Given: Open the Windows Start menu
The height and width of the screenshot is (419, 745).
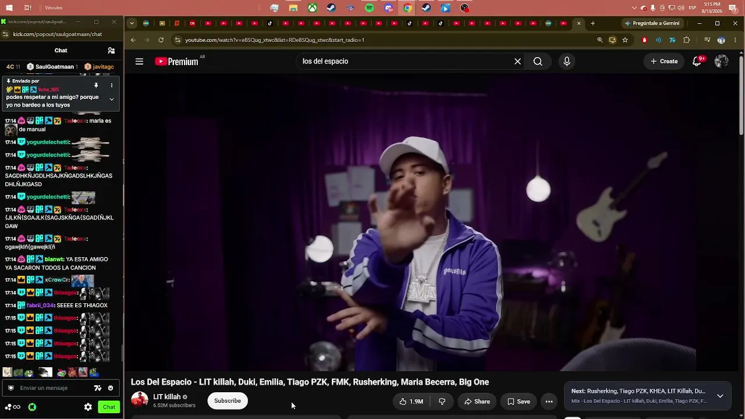Looking at the screenshot, I should coord(9,8).
